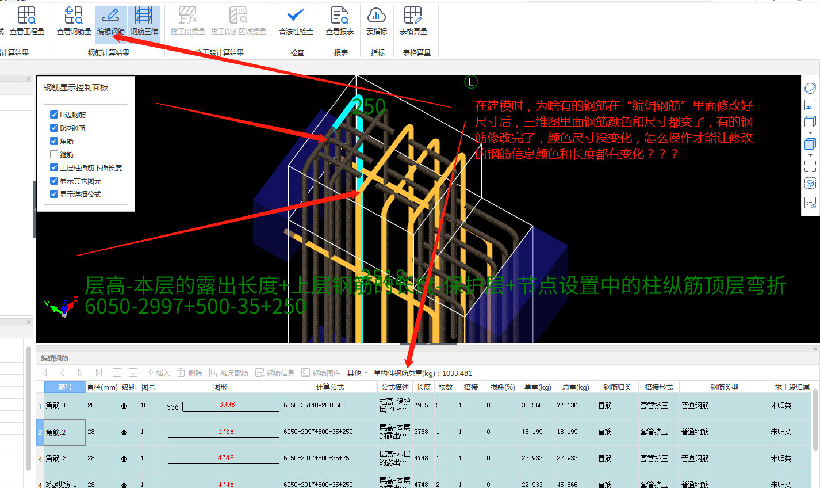This screenshot has width=820, height=488.
Task: Click the 编辑钢筋 panel title
Action: tap(55, 358)
